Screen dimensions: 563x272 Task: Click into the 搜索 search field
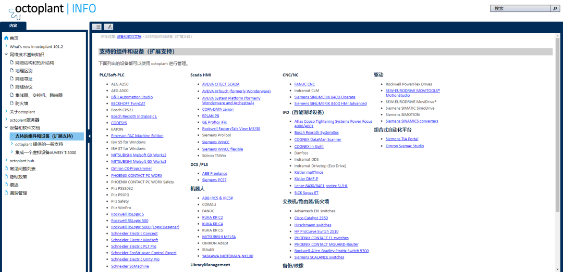pyautogui.click(x=520, y=8)
